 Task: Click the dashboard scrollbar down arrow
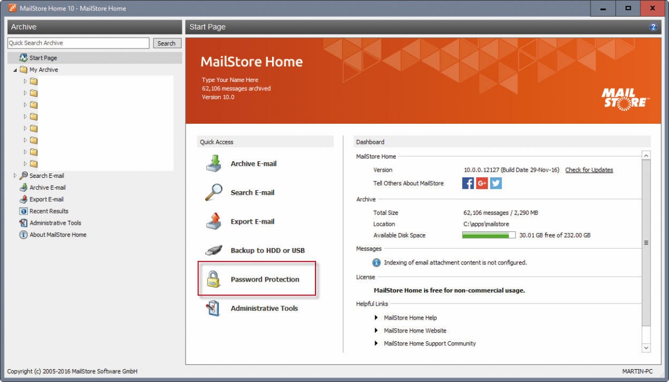pos(646,348)
